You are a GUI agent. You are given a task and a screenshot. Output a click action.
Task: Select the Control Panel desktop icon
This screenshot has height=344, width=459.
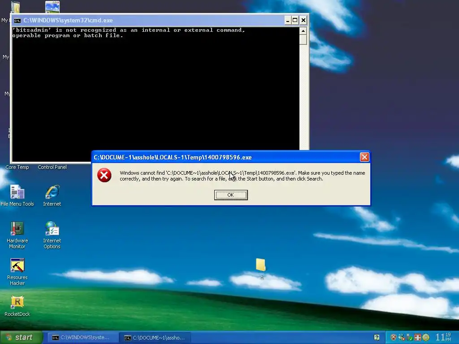52,167
